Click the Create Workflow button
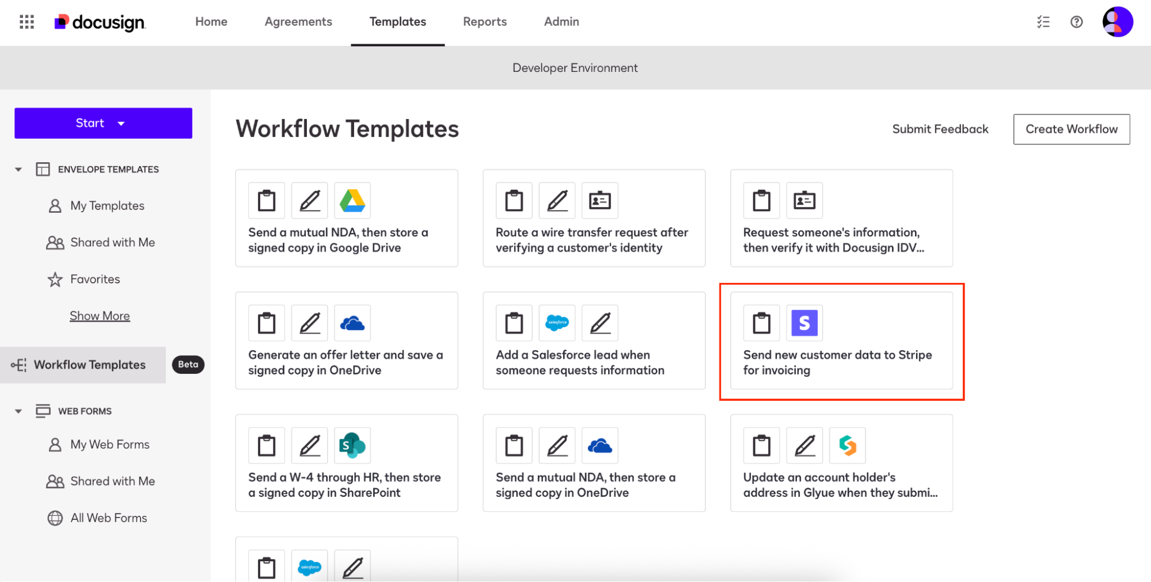The width and height of the screenshot is (1151, 582). [1071, 129]
